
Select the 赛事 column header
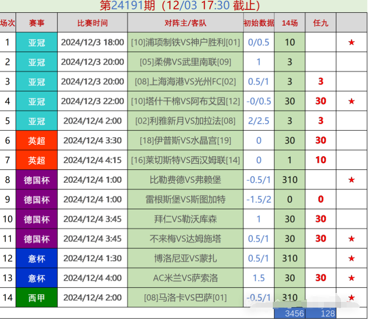pos(36,23)
